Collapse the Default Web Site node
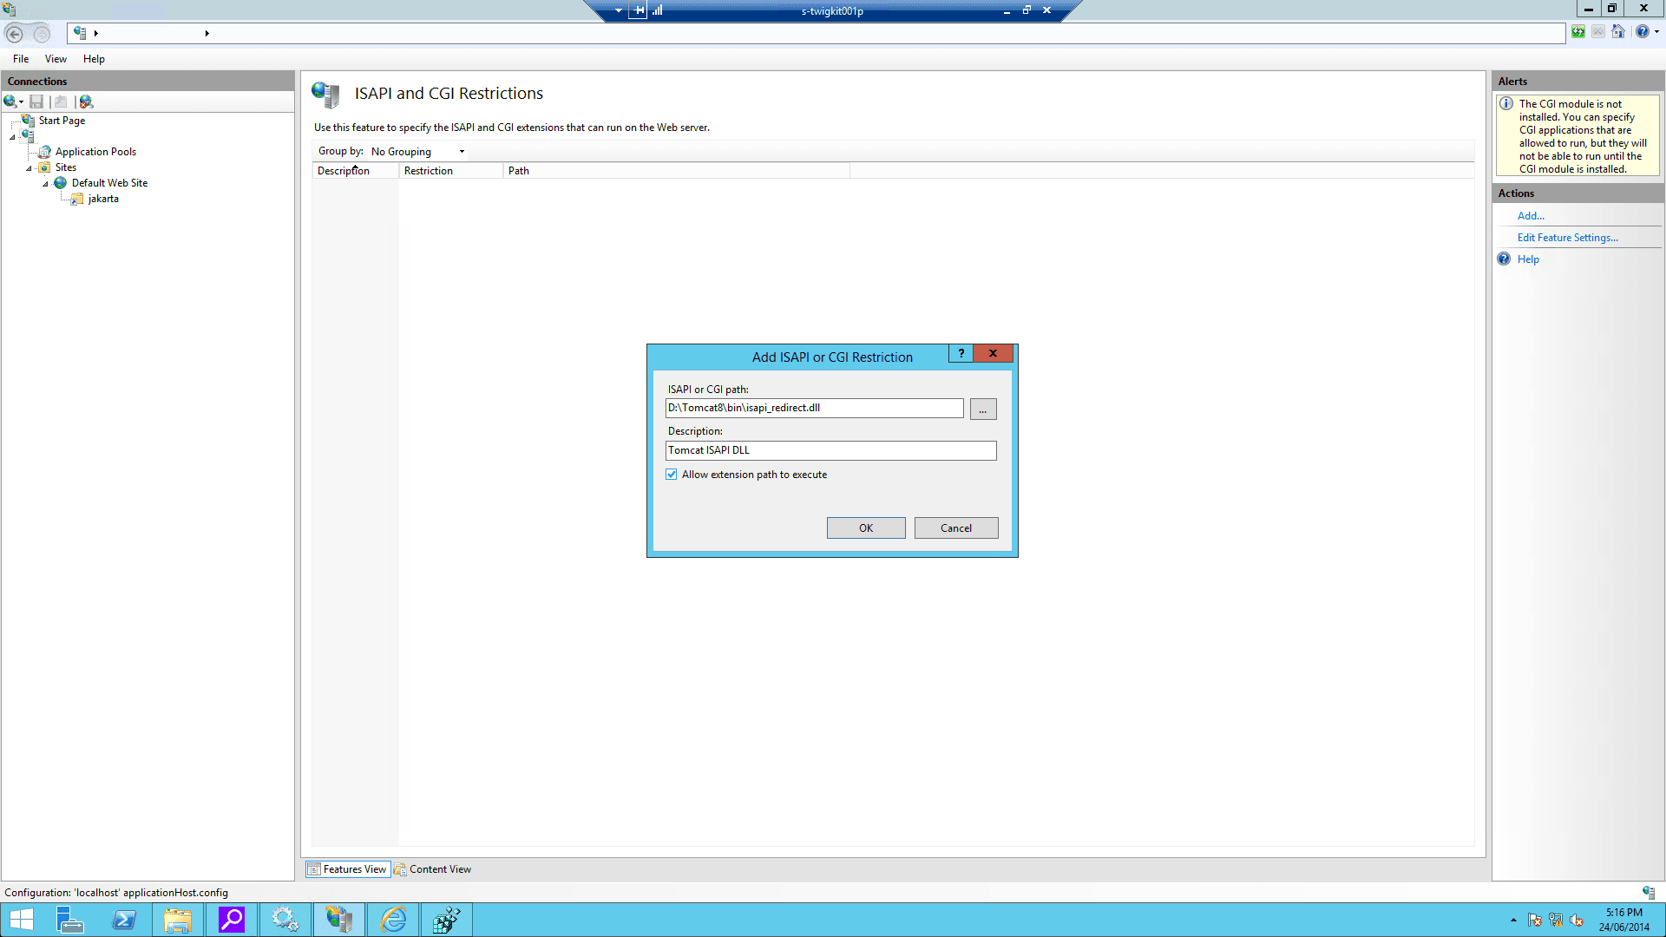 coord(45,184)
